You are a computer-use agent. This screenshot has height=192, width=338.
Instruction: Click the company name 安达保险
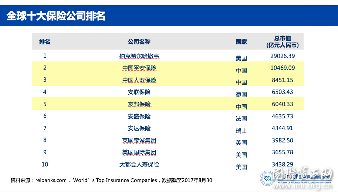(139, 128)
